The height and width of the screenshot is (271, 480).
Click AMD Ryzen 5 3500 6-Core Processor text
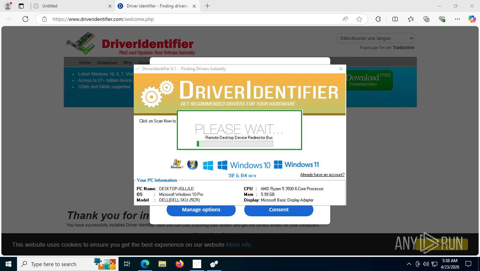point(292,189)
